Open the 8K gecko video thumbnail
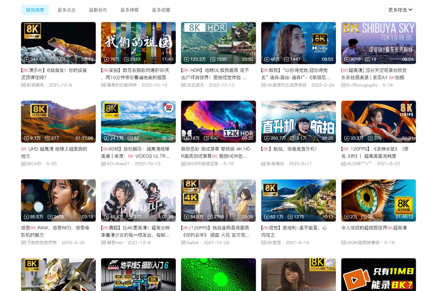The image size is (437, 291). (58, 43)
